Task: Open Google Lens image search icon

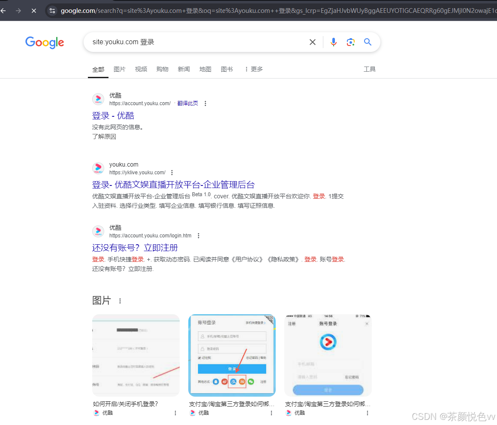Action: point(351,42)
